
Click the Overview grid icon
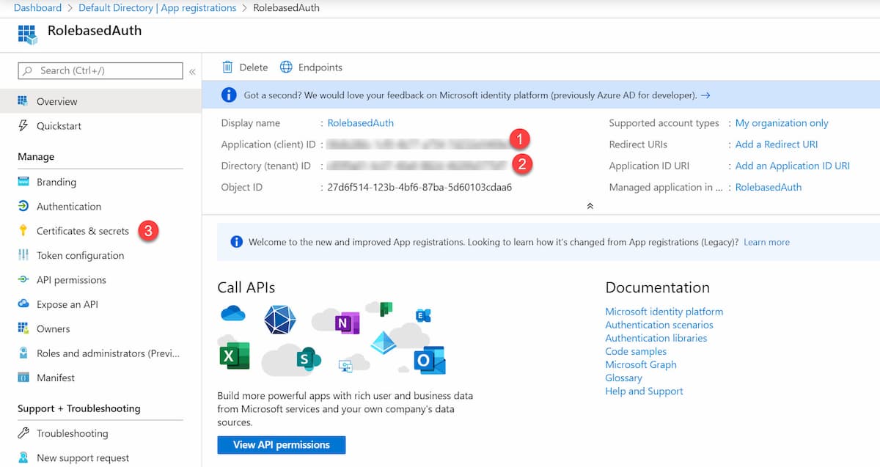coord(23,101)
